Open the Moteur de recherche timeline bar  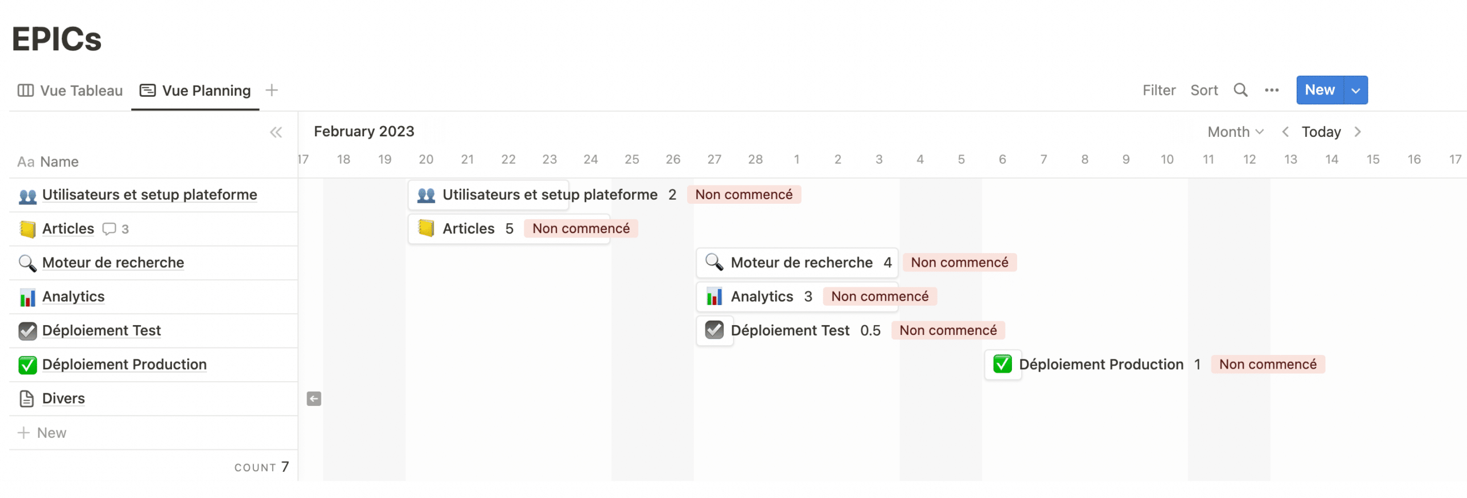pyautogui.click(x=801, y=263)
